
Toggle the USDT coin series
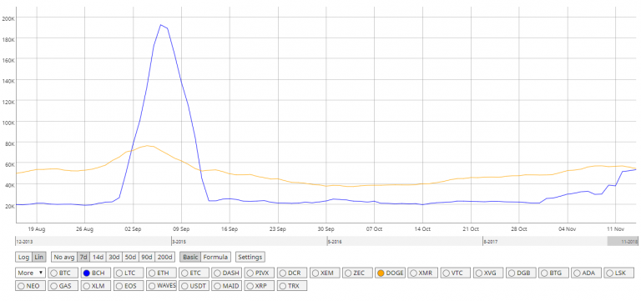coord(194,286)
